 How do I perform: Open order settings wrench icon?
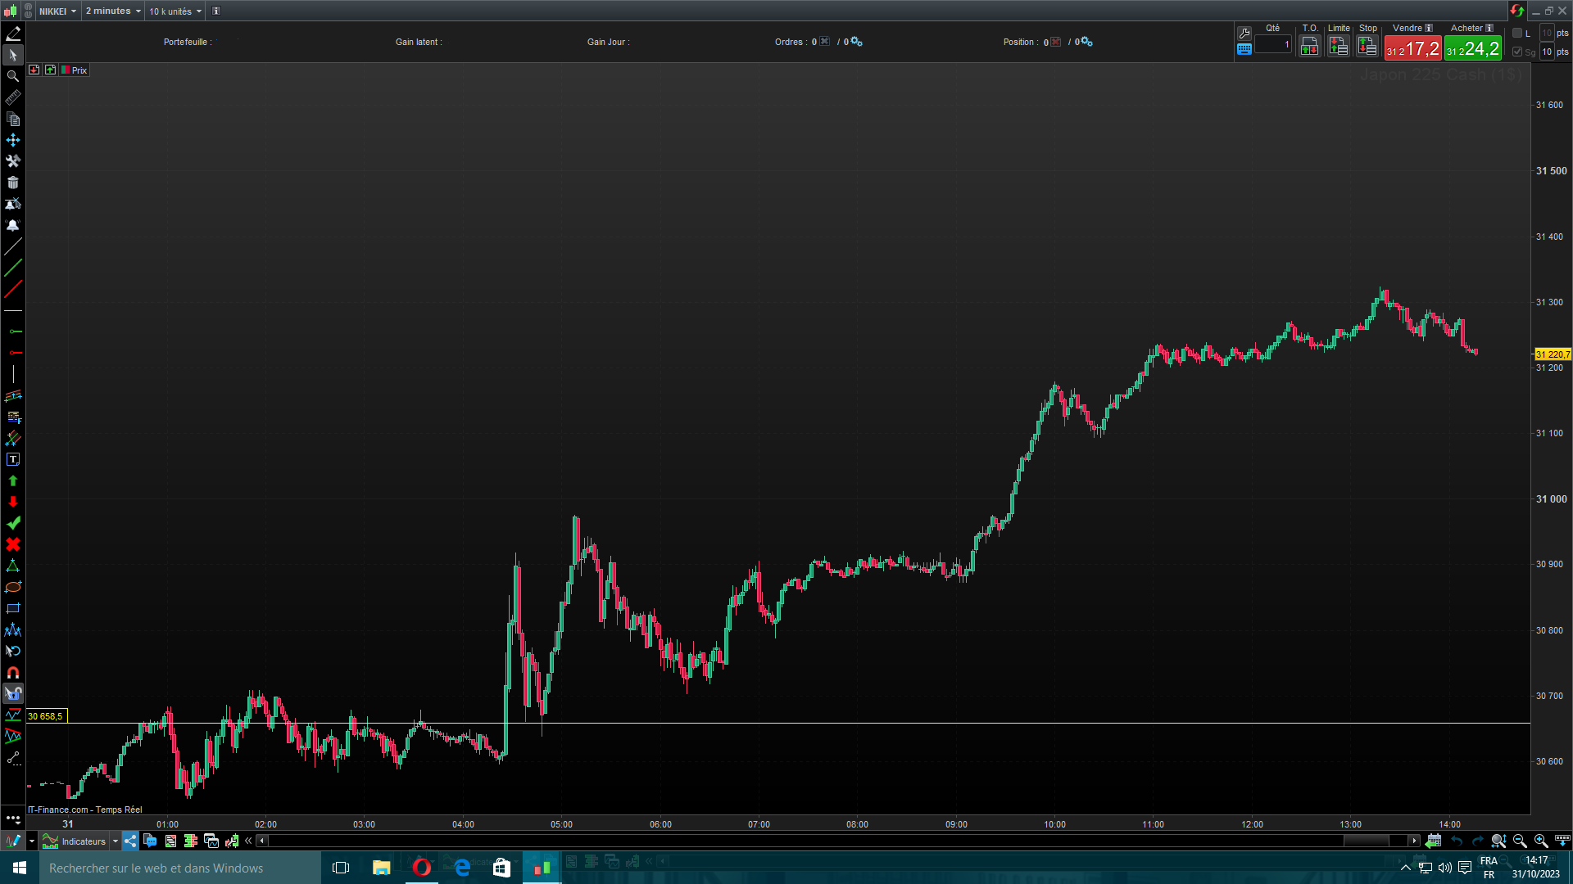pyautogui.click(x=1244, y=34)
